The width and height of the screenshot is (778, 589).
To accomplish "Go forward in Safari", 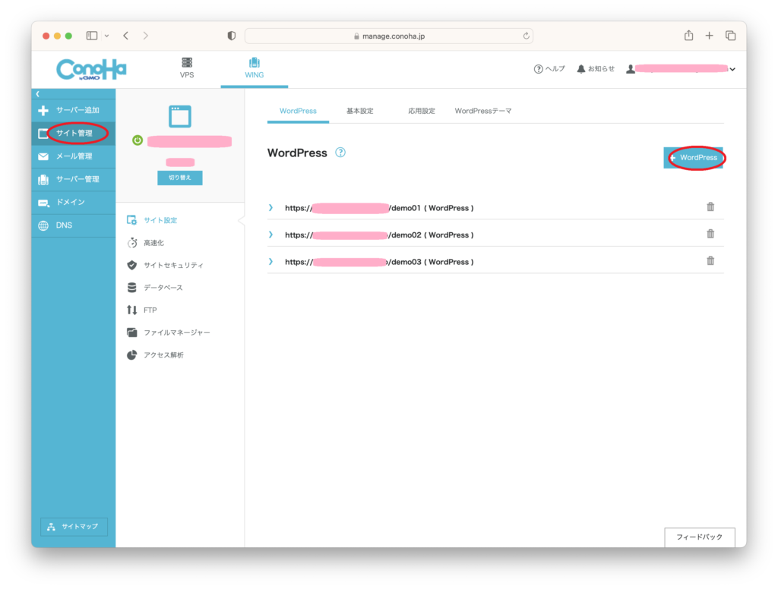I will (x=145, y=36).
